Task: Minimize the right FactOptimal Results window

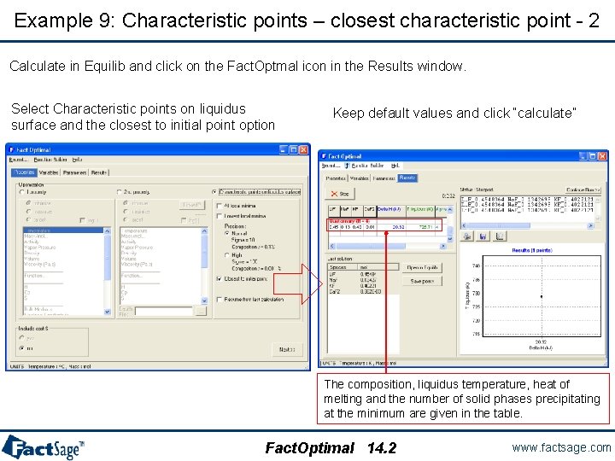Action: coord(583,156)
